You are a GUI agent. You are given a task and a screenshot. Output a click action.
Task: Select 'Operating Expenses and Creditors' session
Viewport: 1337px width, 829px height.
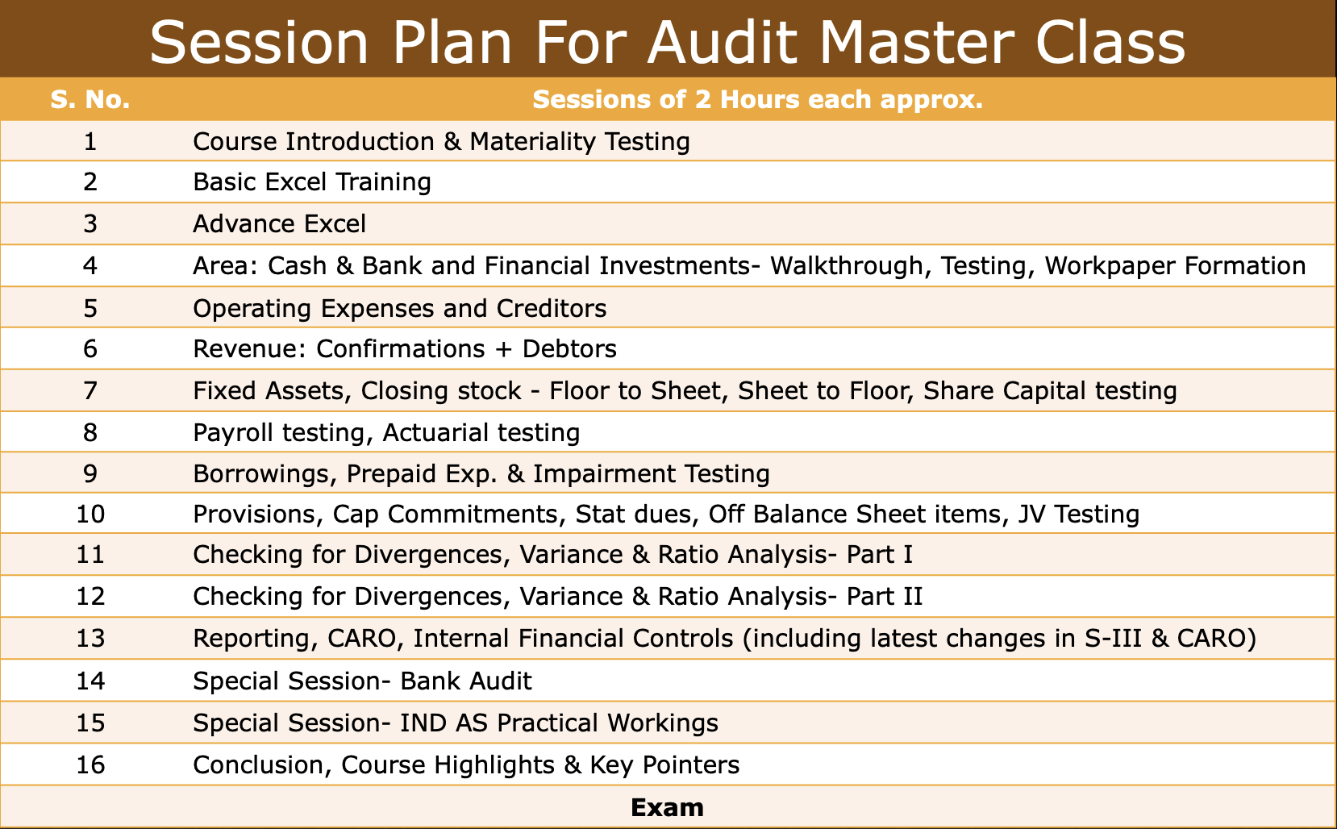(x=399, y=308)
